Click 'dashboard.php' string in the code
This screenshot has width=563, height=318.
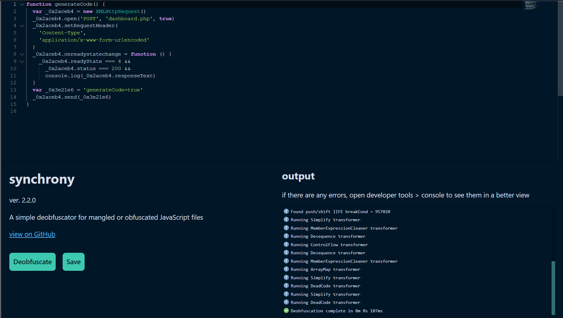pos(129,19)
